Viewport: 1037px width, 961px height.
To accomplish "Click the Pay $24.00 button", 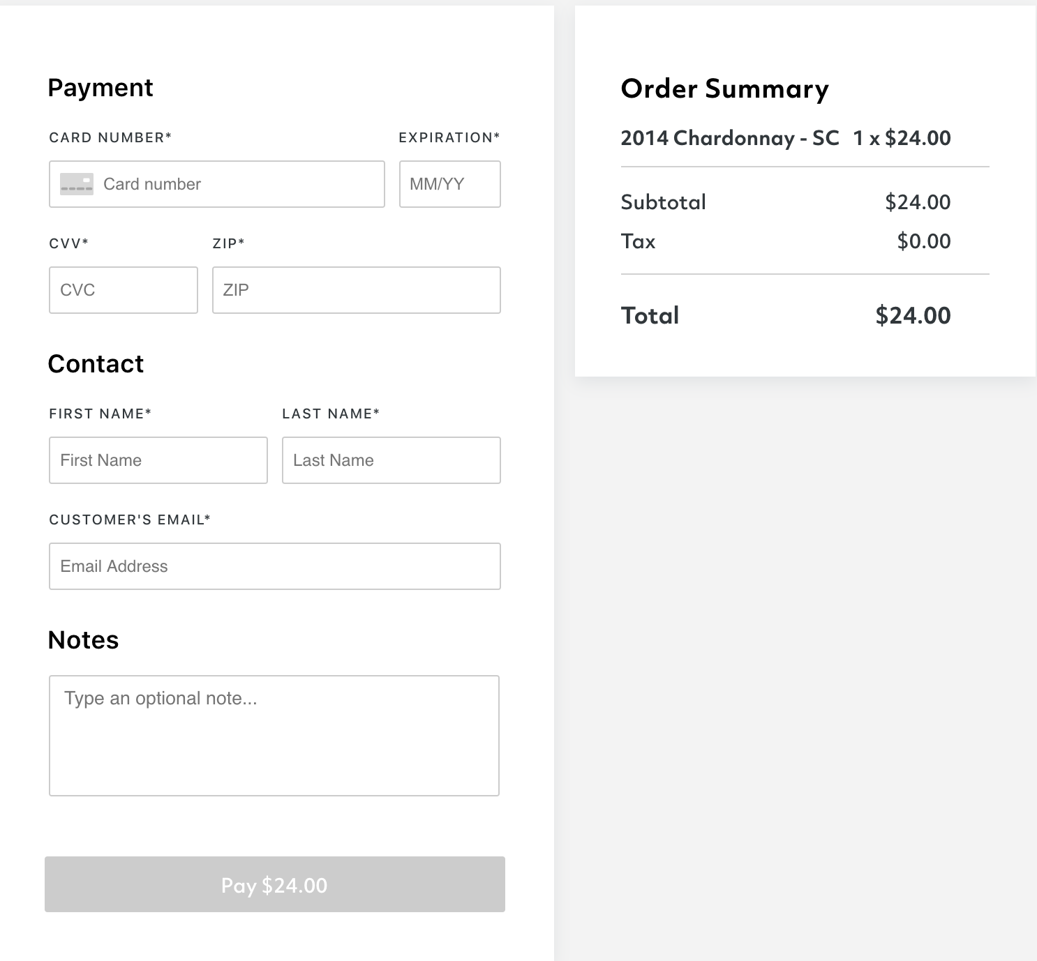I will (x=275, y=884).
